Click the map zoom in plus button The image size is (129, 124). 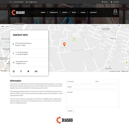click(x=127, y=66)
